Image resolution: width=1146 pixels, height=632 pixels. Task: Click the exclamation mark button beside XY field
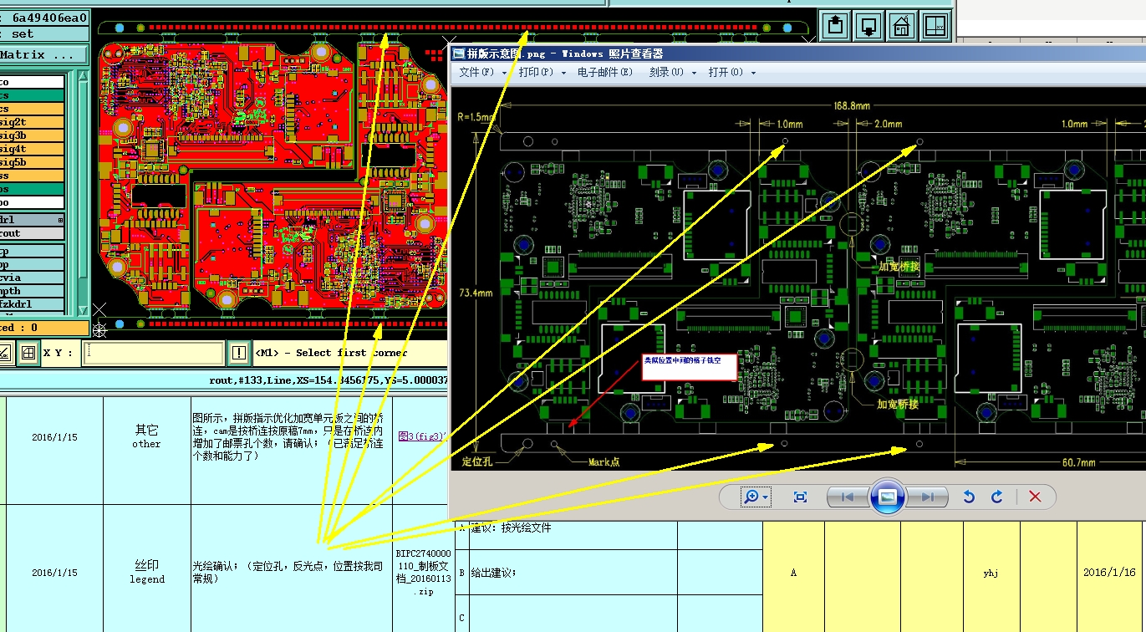[x=239, y=353]
